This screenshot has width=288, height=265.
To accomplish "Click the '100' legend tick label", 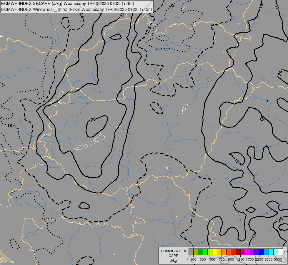I will (x=193, y=259).
